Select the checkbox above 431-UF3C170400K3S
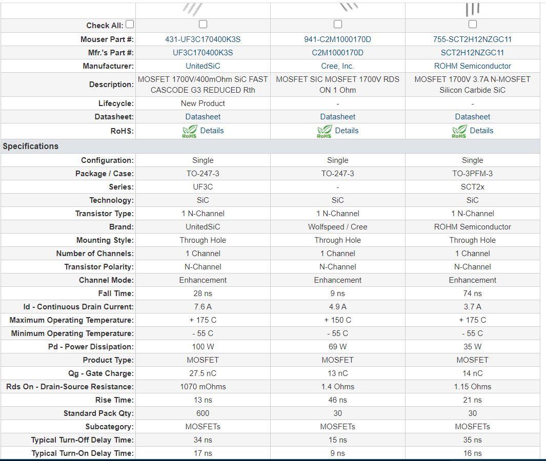This screenshot has height=461, width=546. coord(203,24)
